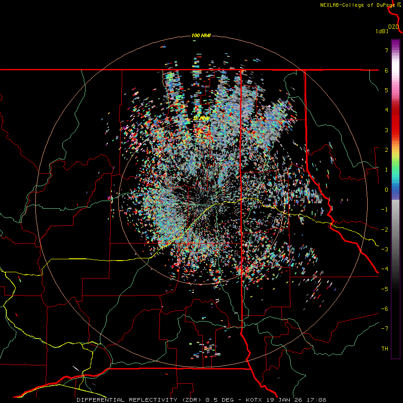Click the DZD legend heading
Image resolution: width=403 pixels, height=403 pixels.
(x=394, y=27)
